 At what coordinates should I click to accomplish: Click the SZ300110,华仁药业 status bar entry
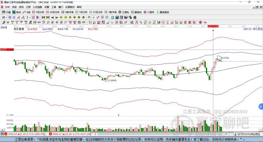pyautogui.click(x=248, y=134)
